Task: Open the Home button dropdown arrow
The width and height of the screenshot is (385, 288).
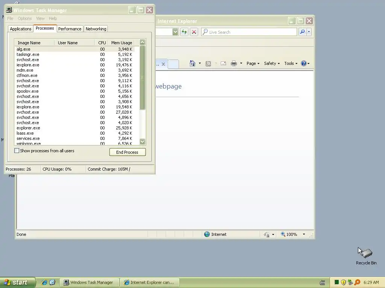Action: coord(200,63)
